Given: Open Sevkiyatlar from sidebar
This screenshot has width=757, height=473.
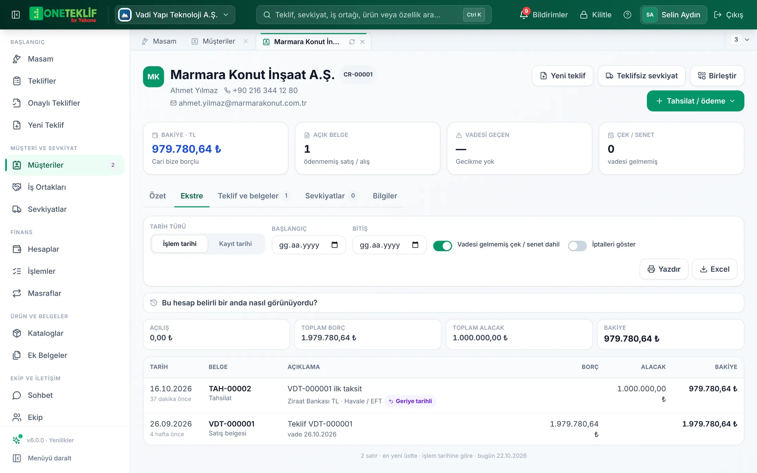Looking at the screenshot, I should (65, 209).
